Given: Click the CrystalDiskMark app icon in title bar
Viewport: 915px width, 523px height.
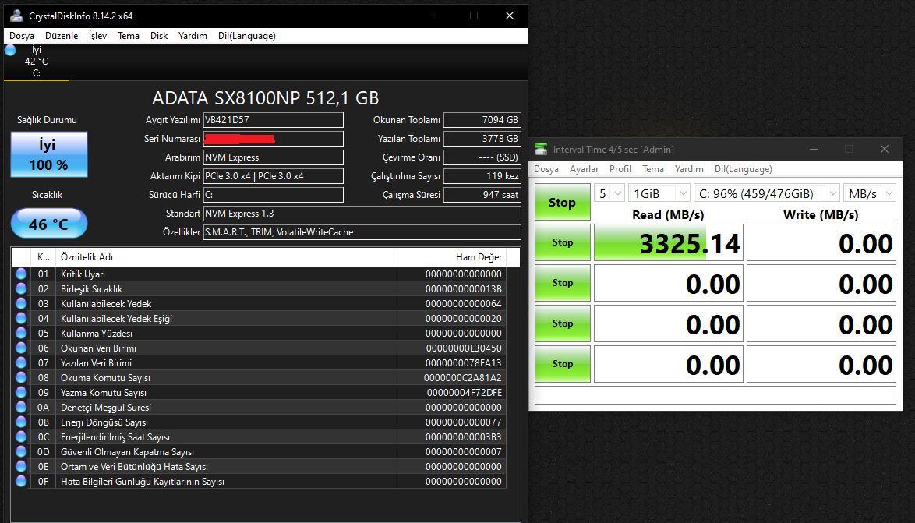Looking at the screenshot, I should (x=541, y=150).
